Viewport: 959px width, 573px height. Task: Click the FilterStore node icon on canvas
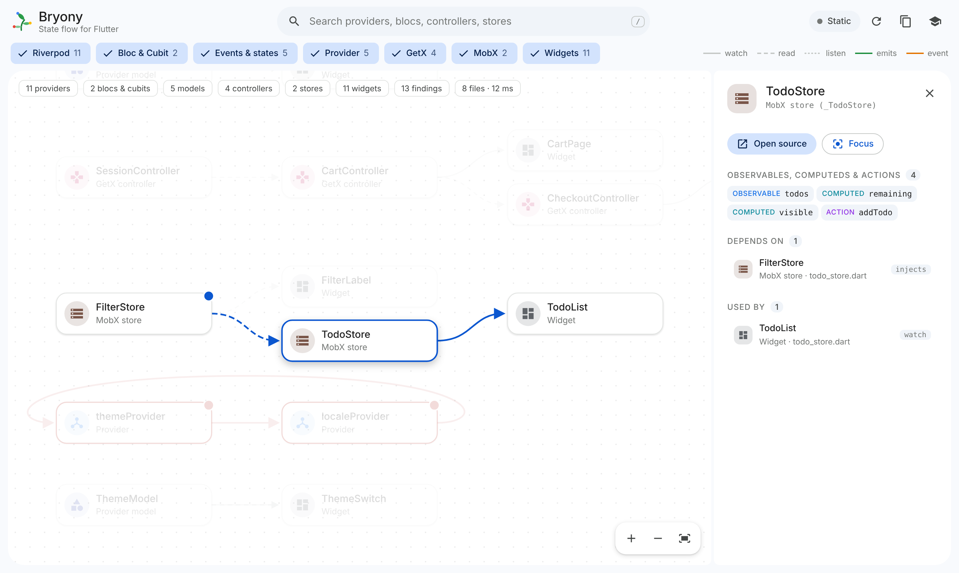tap(77, 313)
